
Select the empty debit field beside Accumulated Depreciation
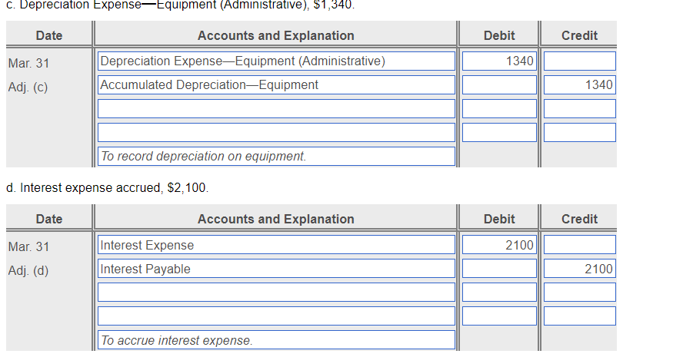point(499,84)
